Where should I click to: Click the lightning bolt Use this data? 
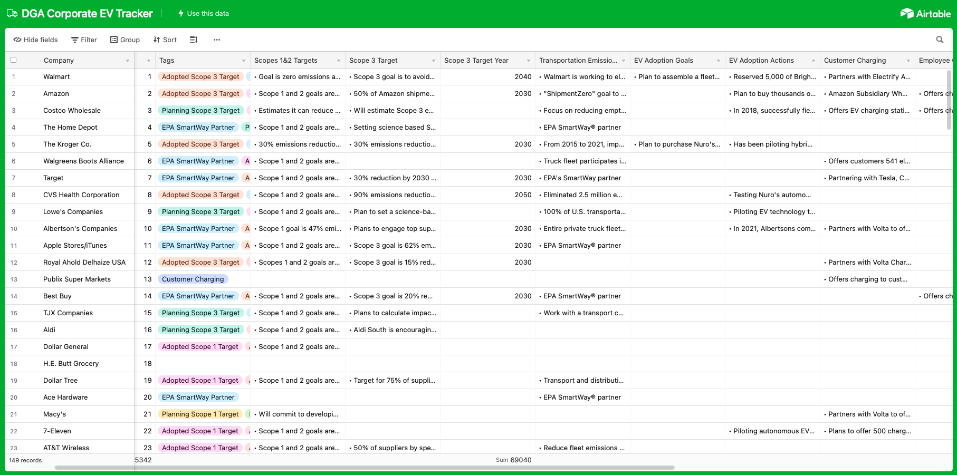pos(203,13)
